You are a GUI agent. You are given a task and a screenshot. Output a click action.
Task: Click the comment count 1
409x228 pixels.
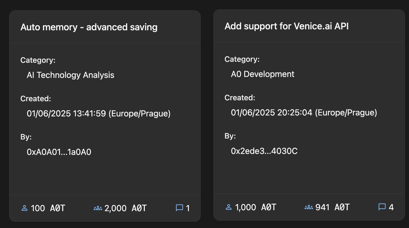pos(188,208)
